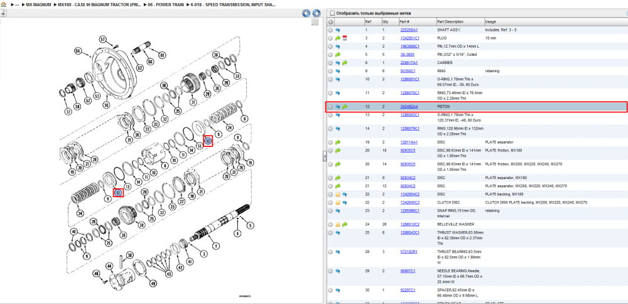Click the blue arrow icon on the THRUST BEARING row
628x304 pixels.
[338, 252]
